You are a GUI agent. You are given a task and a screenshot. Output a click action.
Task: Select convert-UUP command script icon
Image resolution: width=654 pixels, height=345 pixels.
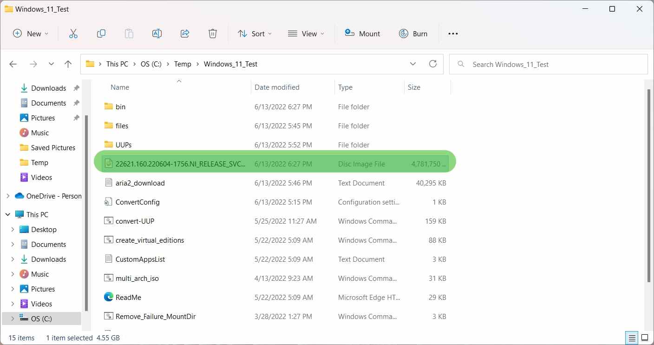pyautogui.click(x=109, y=221)
